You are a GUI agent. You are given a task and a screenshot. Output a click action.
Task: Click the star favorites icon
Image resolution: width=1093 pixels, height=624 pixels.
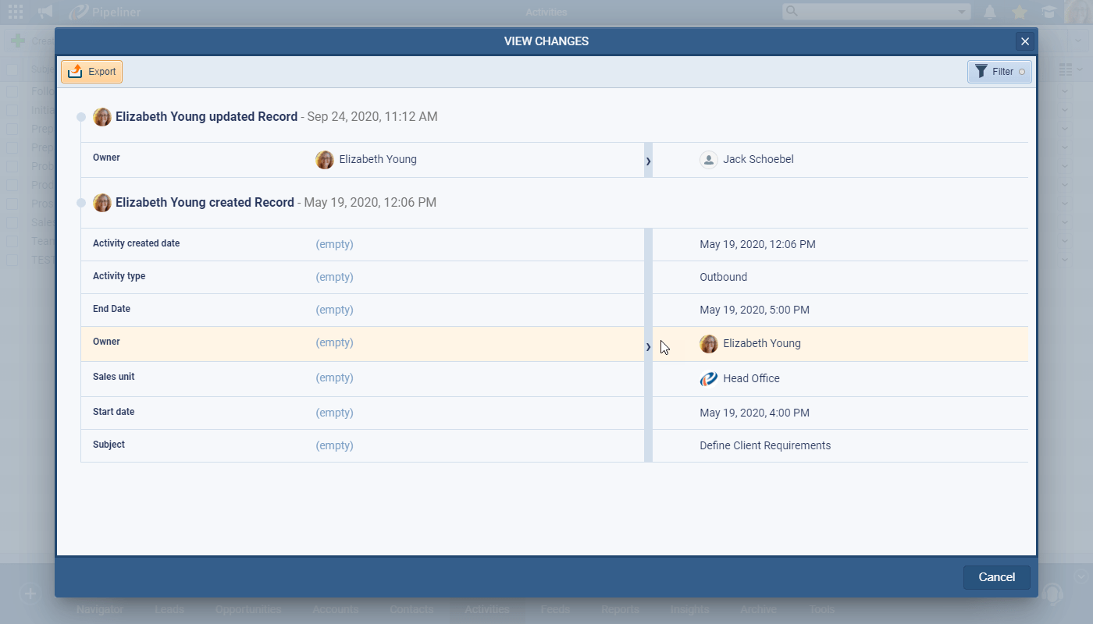click(1019, 12)
